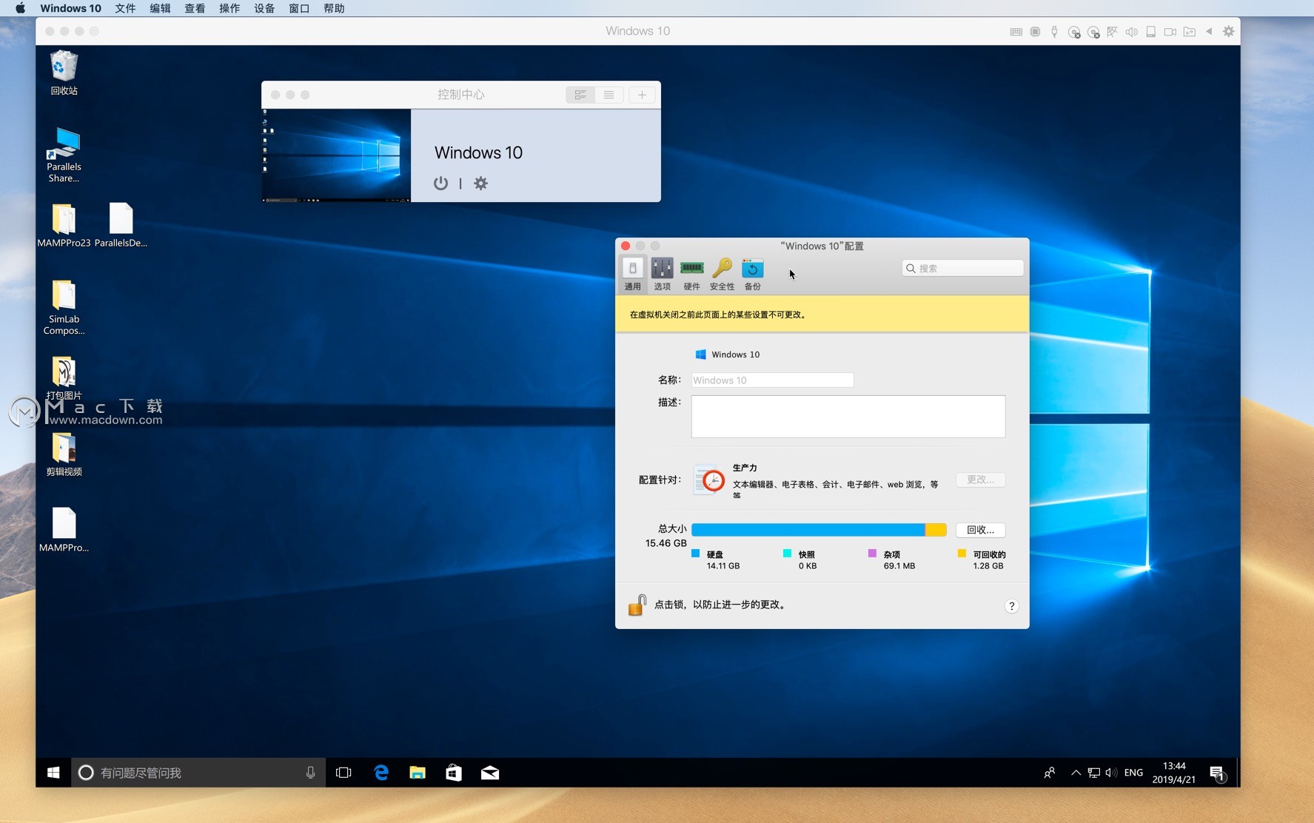Click the plus button in Control Center
This screenshot has height=823, width=1314.
(x=642, y=95)
